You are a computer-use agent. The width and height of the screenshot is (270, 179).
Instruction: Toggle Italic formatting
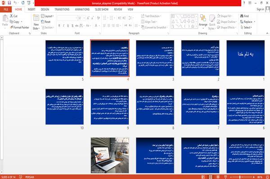click(64, 26)
